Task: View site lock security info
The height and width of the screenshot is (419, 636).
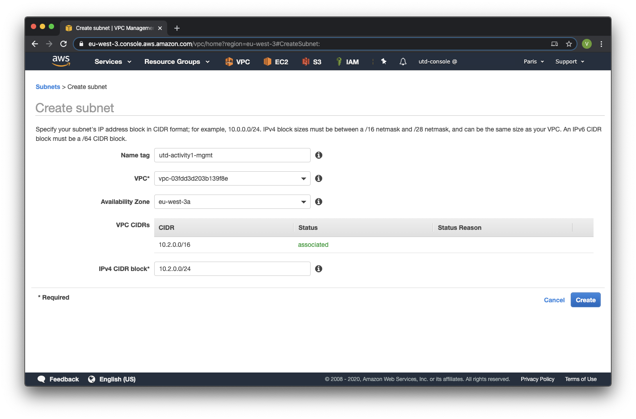Action: click(x=81, y=44)
